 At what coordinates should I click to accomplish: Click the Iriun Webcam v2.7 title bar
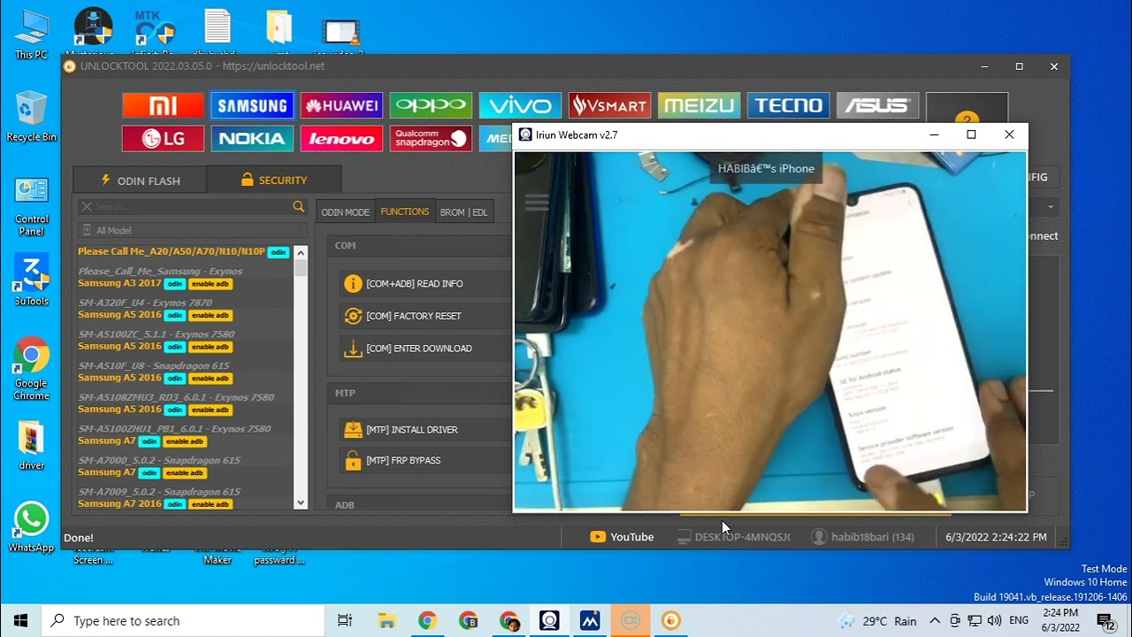point(769,135)
